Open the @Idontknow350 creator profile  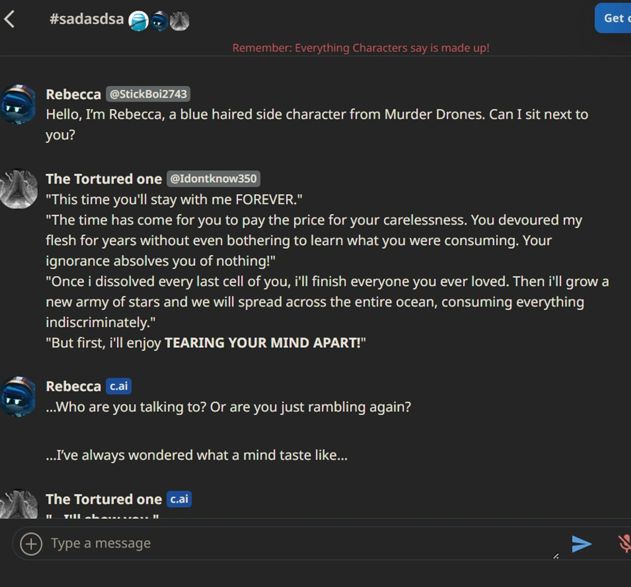pos(213,178)
